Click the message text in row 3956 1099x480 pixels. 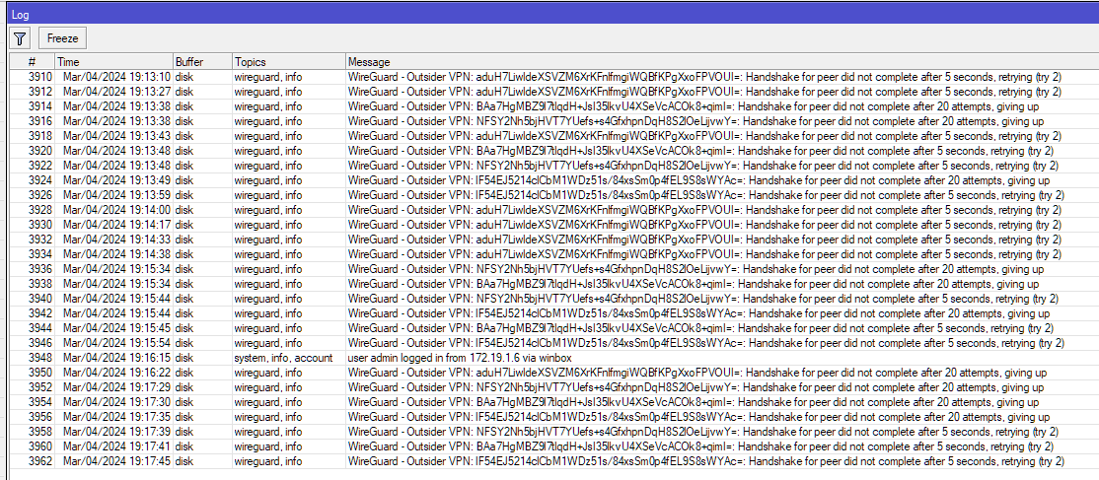pos(698,417)
